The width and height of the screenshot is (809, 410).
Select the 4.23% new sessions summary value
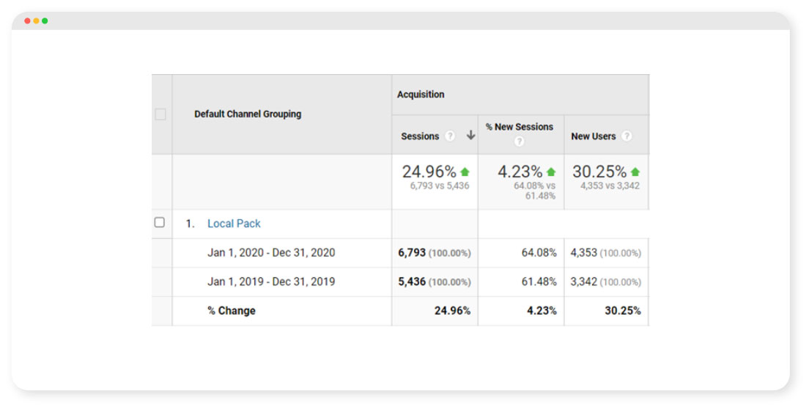coord(520,172)
